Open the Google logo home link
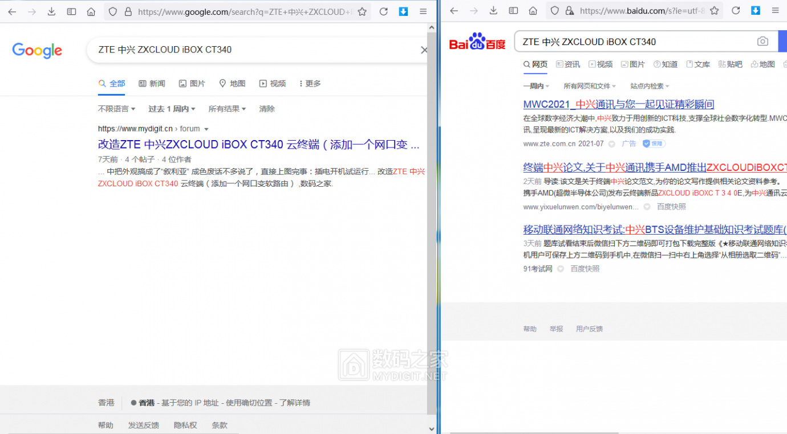Image resolution: width=787 pixels, height=434 pixels. (x=37, y=51)
